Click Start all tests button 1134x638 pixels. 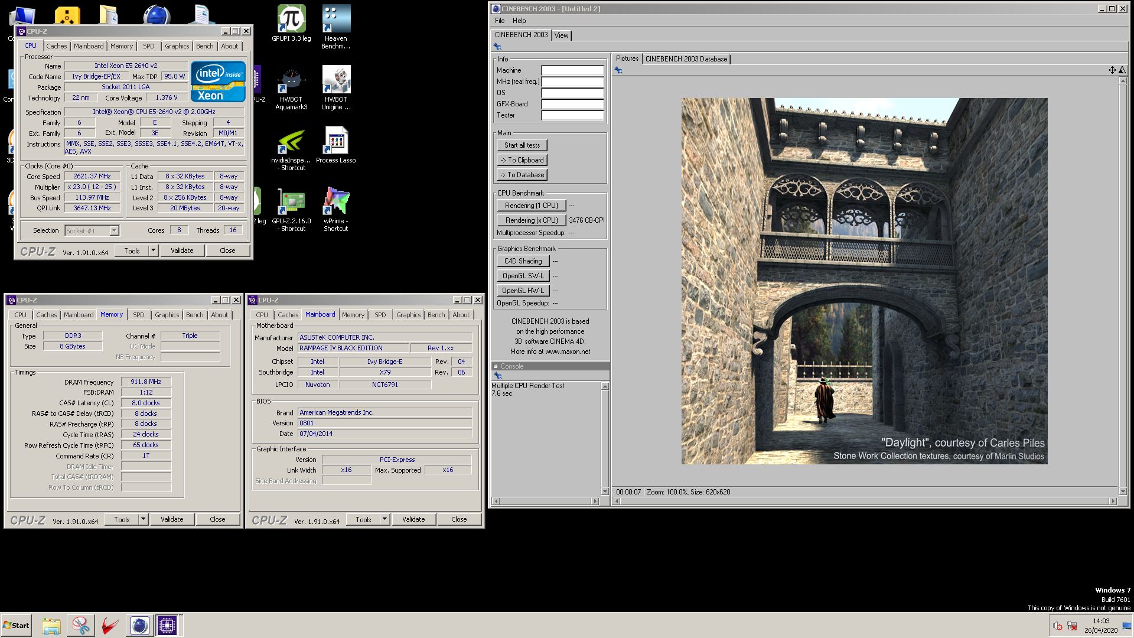pyautogui.click(x=522, y=145)
